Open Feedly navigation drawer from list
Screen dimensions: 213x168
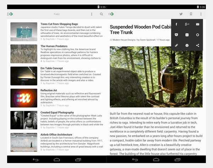coord(10,14)
